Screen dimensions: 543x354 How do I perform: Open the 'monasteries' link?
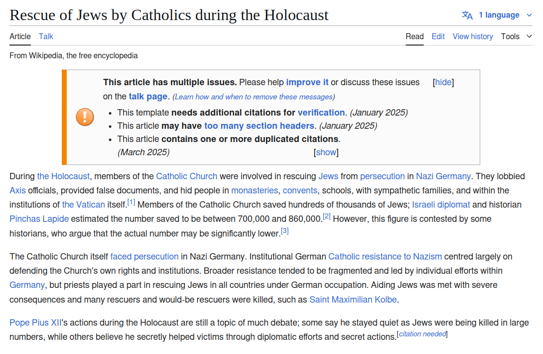tap(255, 190)
